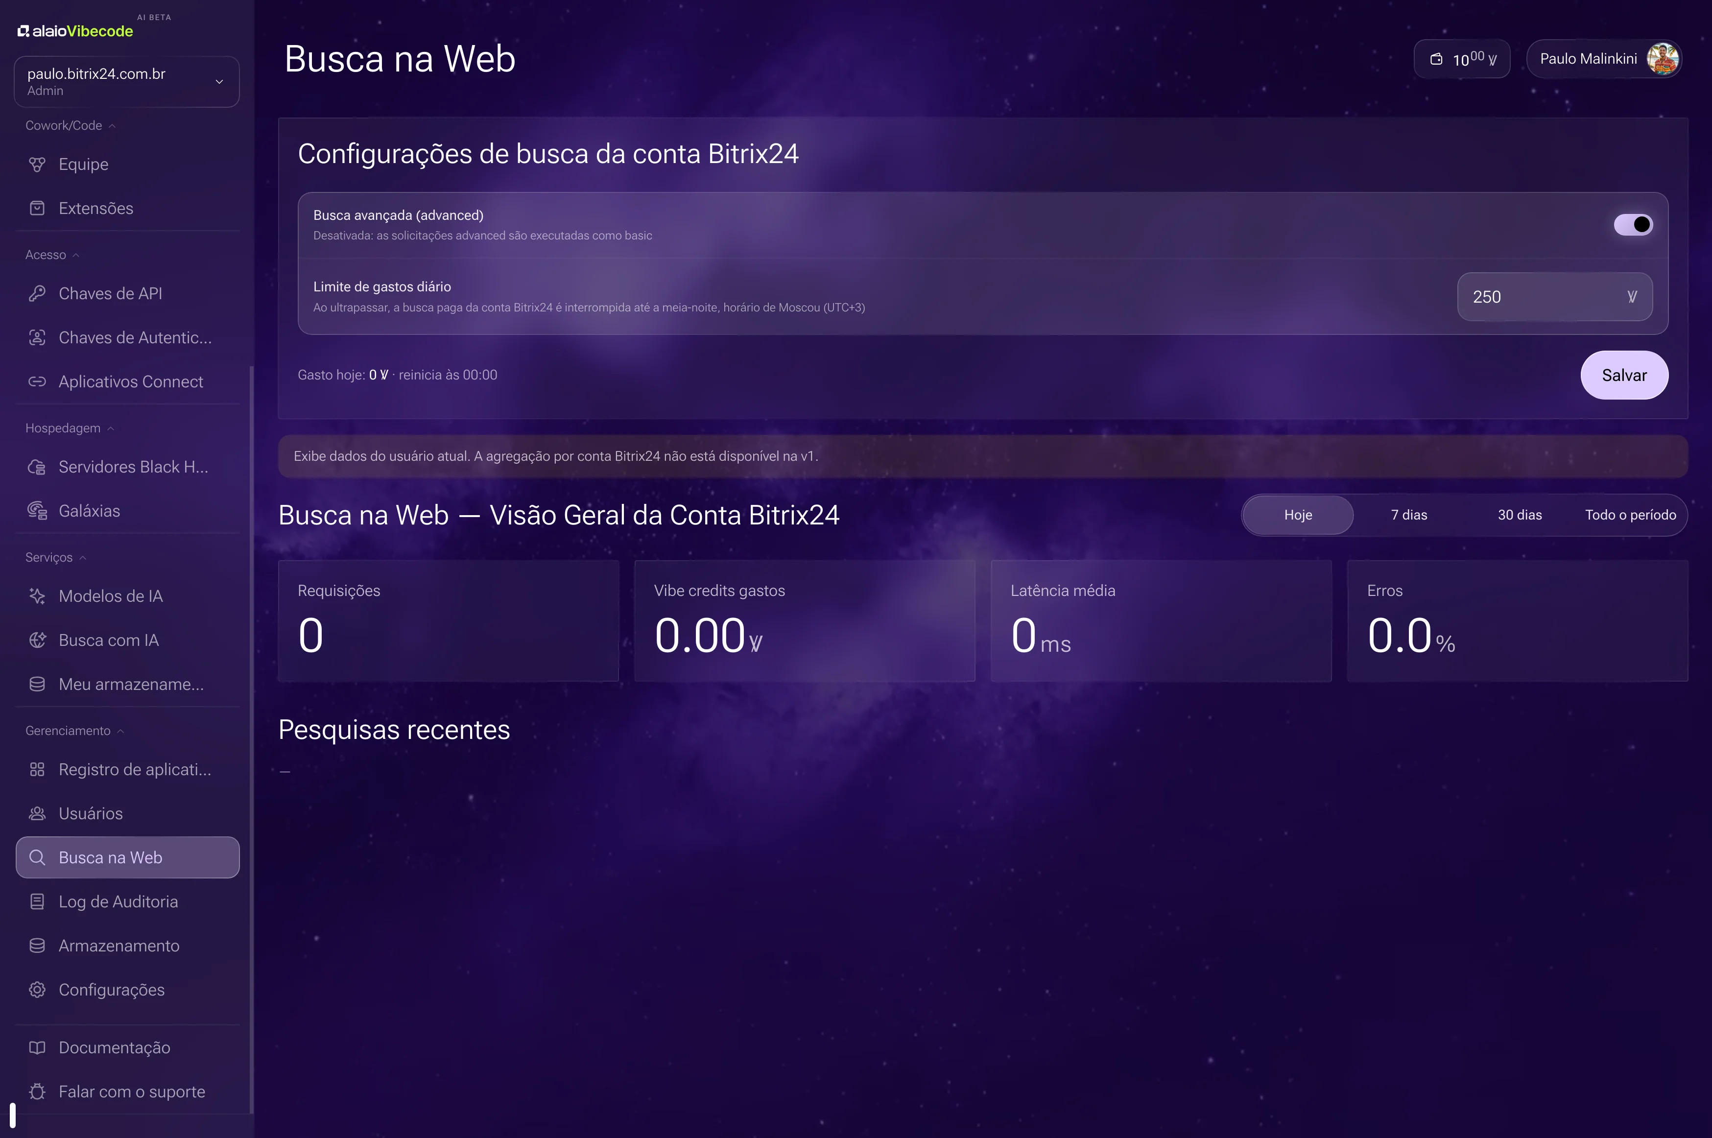
Task: Open Equipe via its team icon
Action: click(37, 165)
